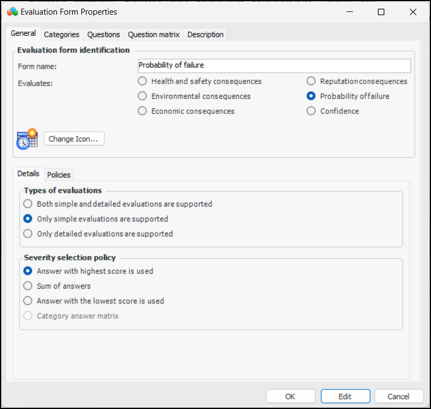
Task: Enable both simple and detailed evaluations
Action: [x=28, y=204]
